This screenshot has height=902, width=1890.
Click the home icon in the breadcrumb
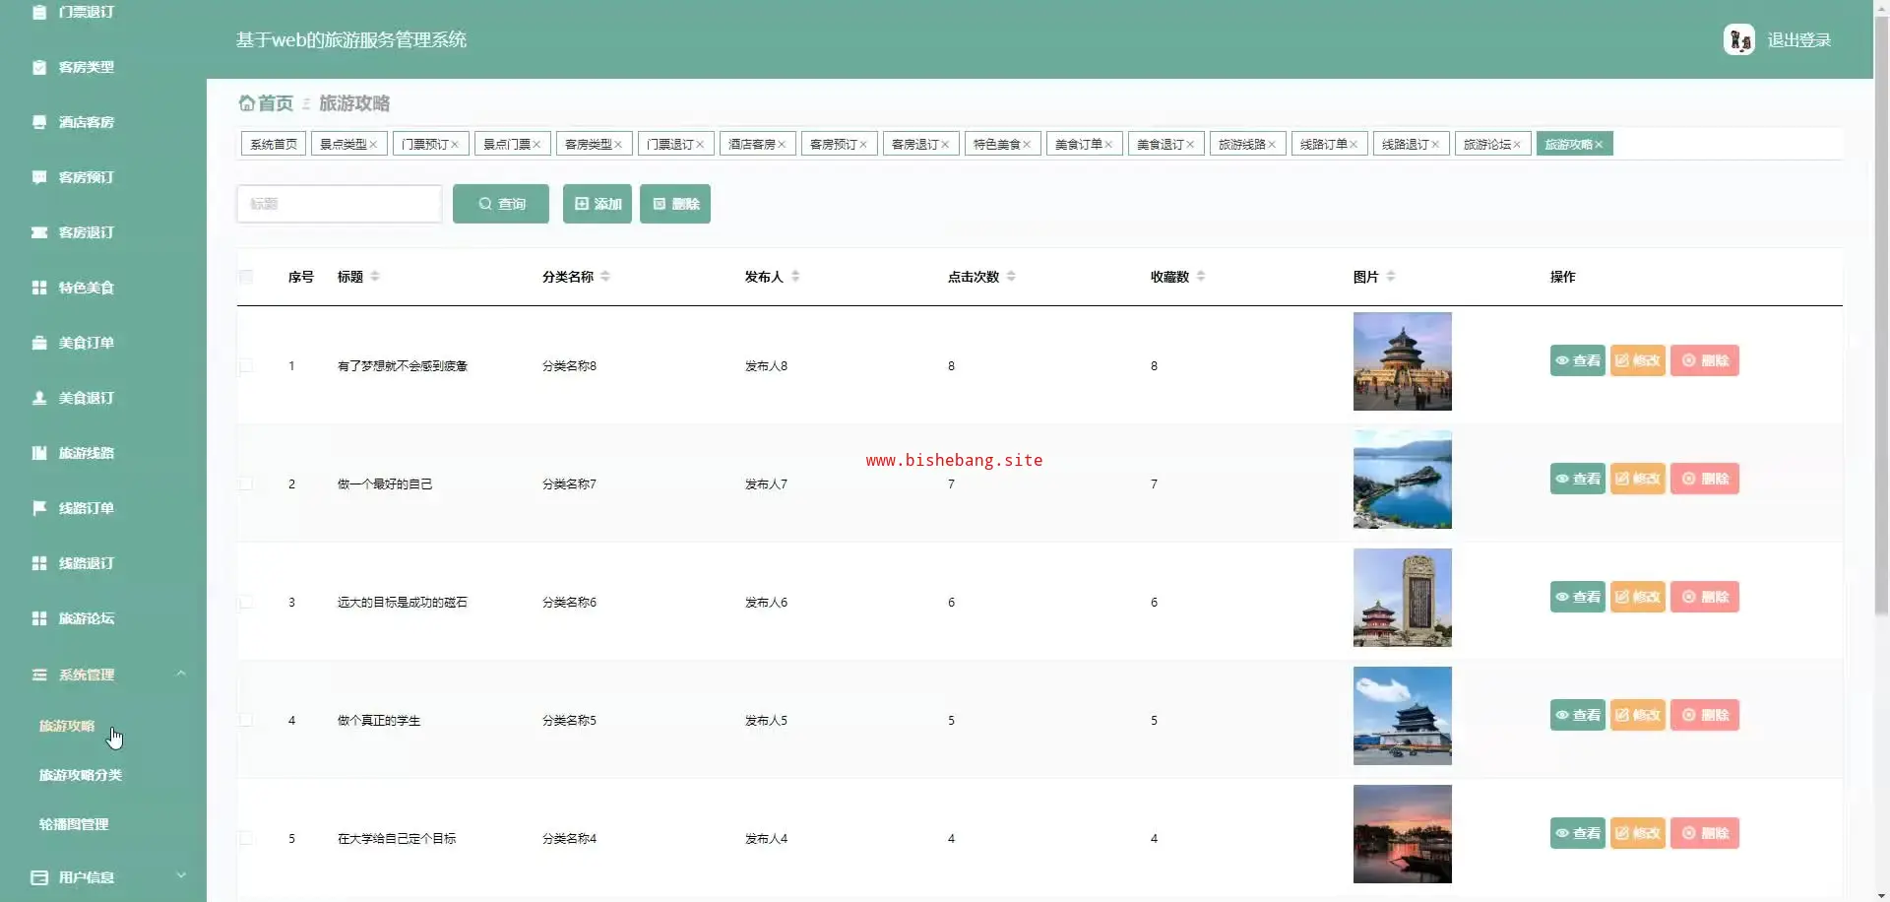pos(246,103)
